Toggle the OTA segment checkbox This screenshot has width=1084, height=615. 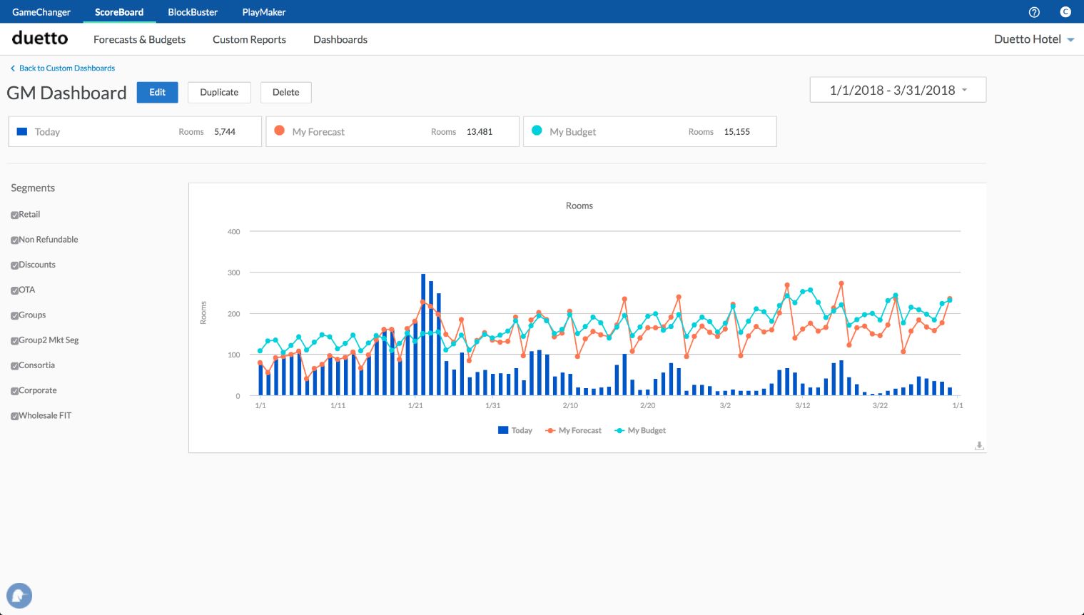[x=15, y=290]
